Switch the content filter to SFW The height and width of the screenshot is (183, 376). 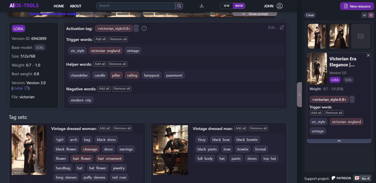click(227, 6)
